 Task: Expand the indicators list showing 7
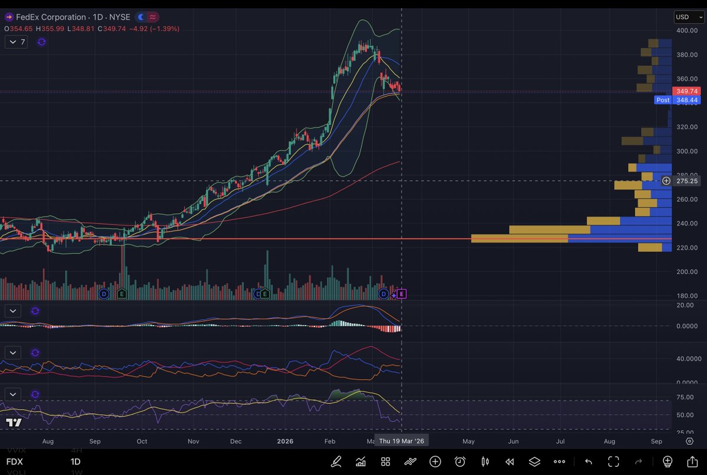tap(16, 42)
